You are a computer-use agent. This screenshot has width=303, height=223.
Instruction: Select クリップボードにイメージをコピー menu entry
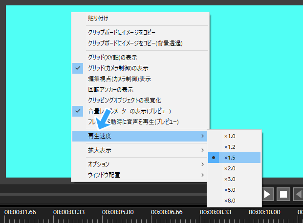(x=140, y=32)
